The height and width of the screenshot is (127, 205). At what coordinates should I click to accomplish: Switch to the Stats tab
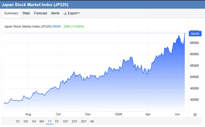tap(26, 13)
